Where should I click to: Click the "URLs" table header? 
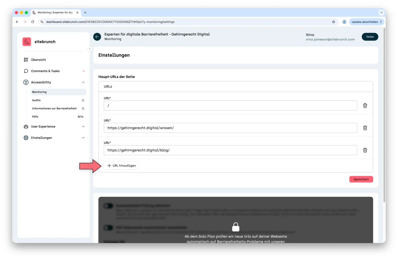click(x=108, y=86)
